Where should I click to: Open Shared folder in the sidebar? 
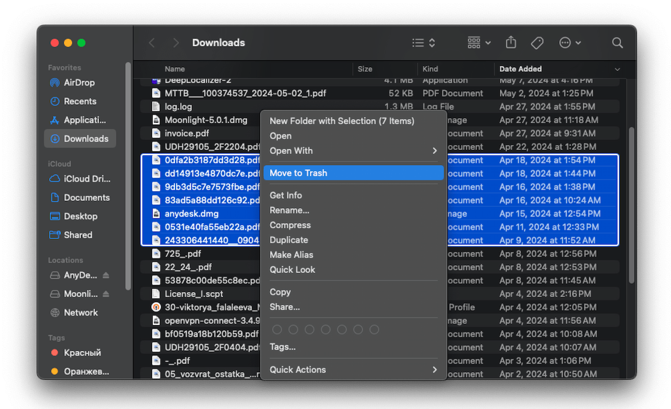[79, 235]
